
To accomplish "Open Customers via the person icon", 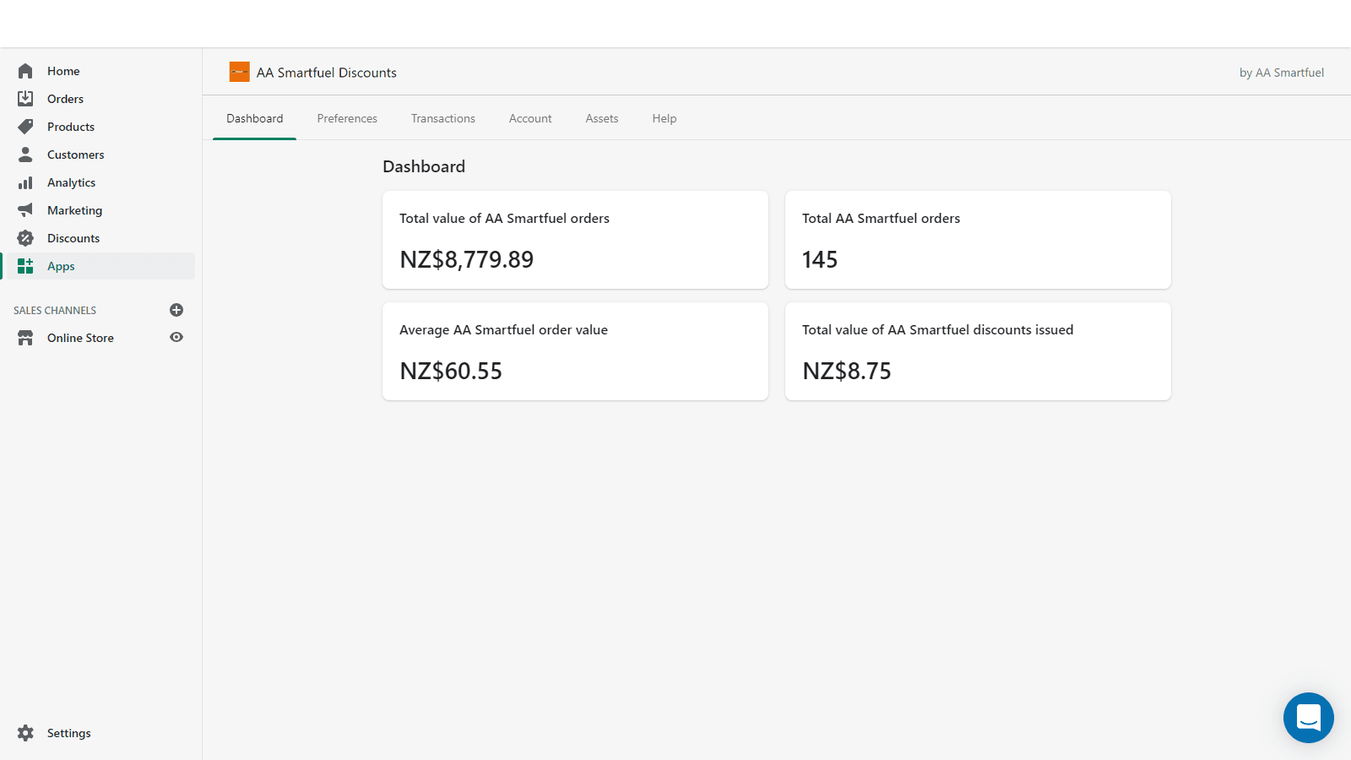I will (x=25, y=154).
